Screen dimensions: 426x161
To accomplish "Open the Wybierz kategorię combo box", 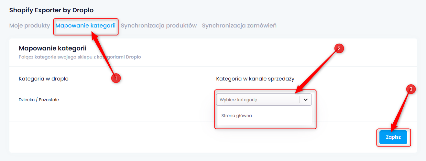I will (x=264, y=100).
